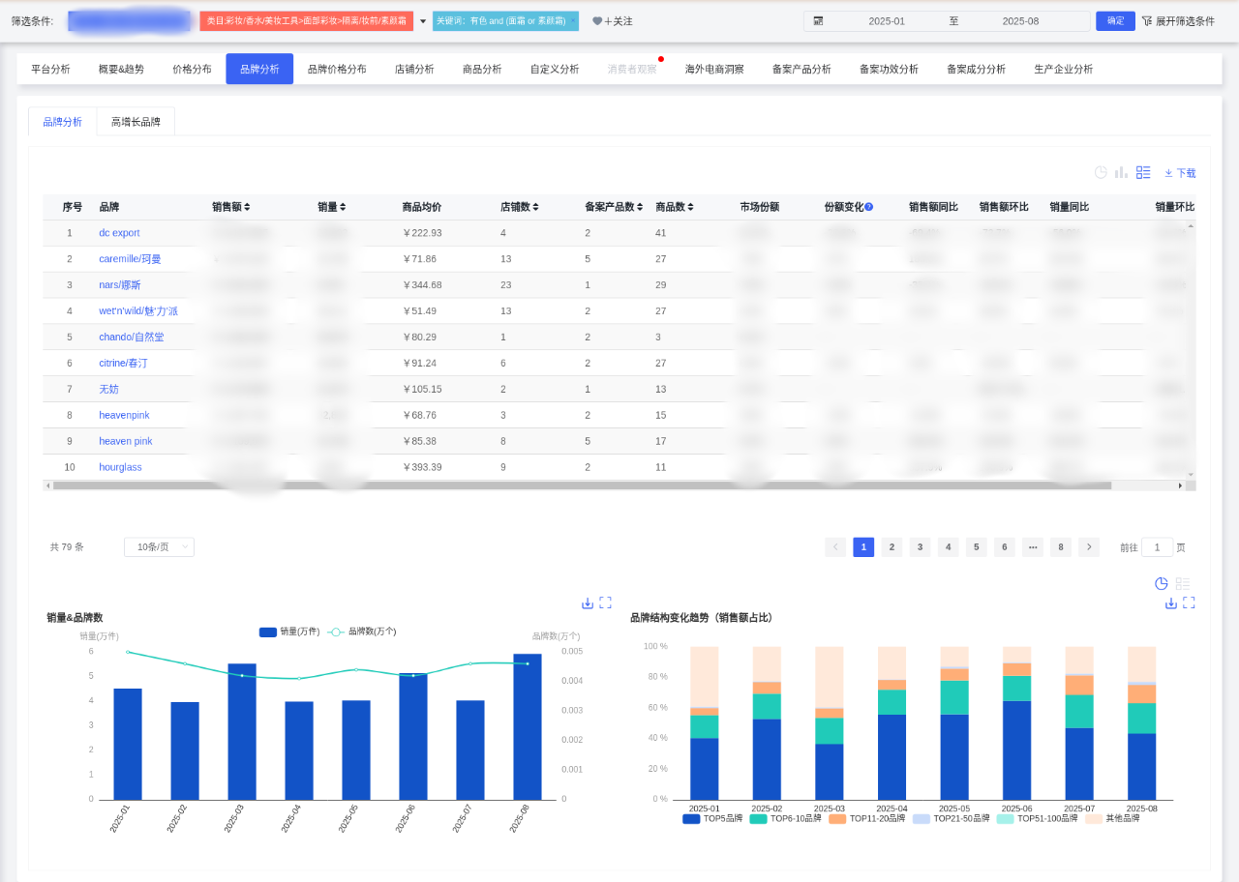Toggle 其他品牌 legend color swatch
This screenshot has width=1239, height=882.
[x=1093, y=818]
